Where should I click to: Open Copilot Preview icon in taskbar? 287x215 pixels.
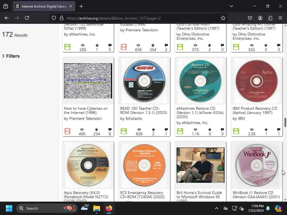(278, 208)
